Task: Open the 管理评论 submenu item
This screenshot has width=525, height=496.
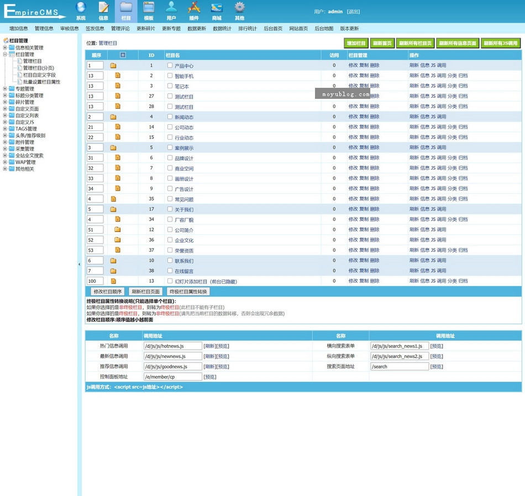Action: 120,29
